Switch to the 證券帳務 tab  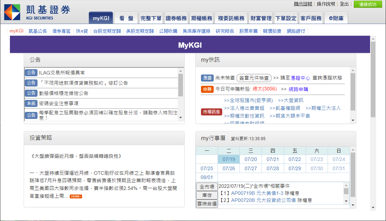point(176,18)
